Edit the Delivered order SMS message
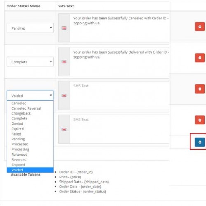 click(x=119, y=62)
